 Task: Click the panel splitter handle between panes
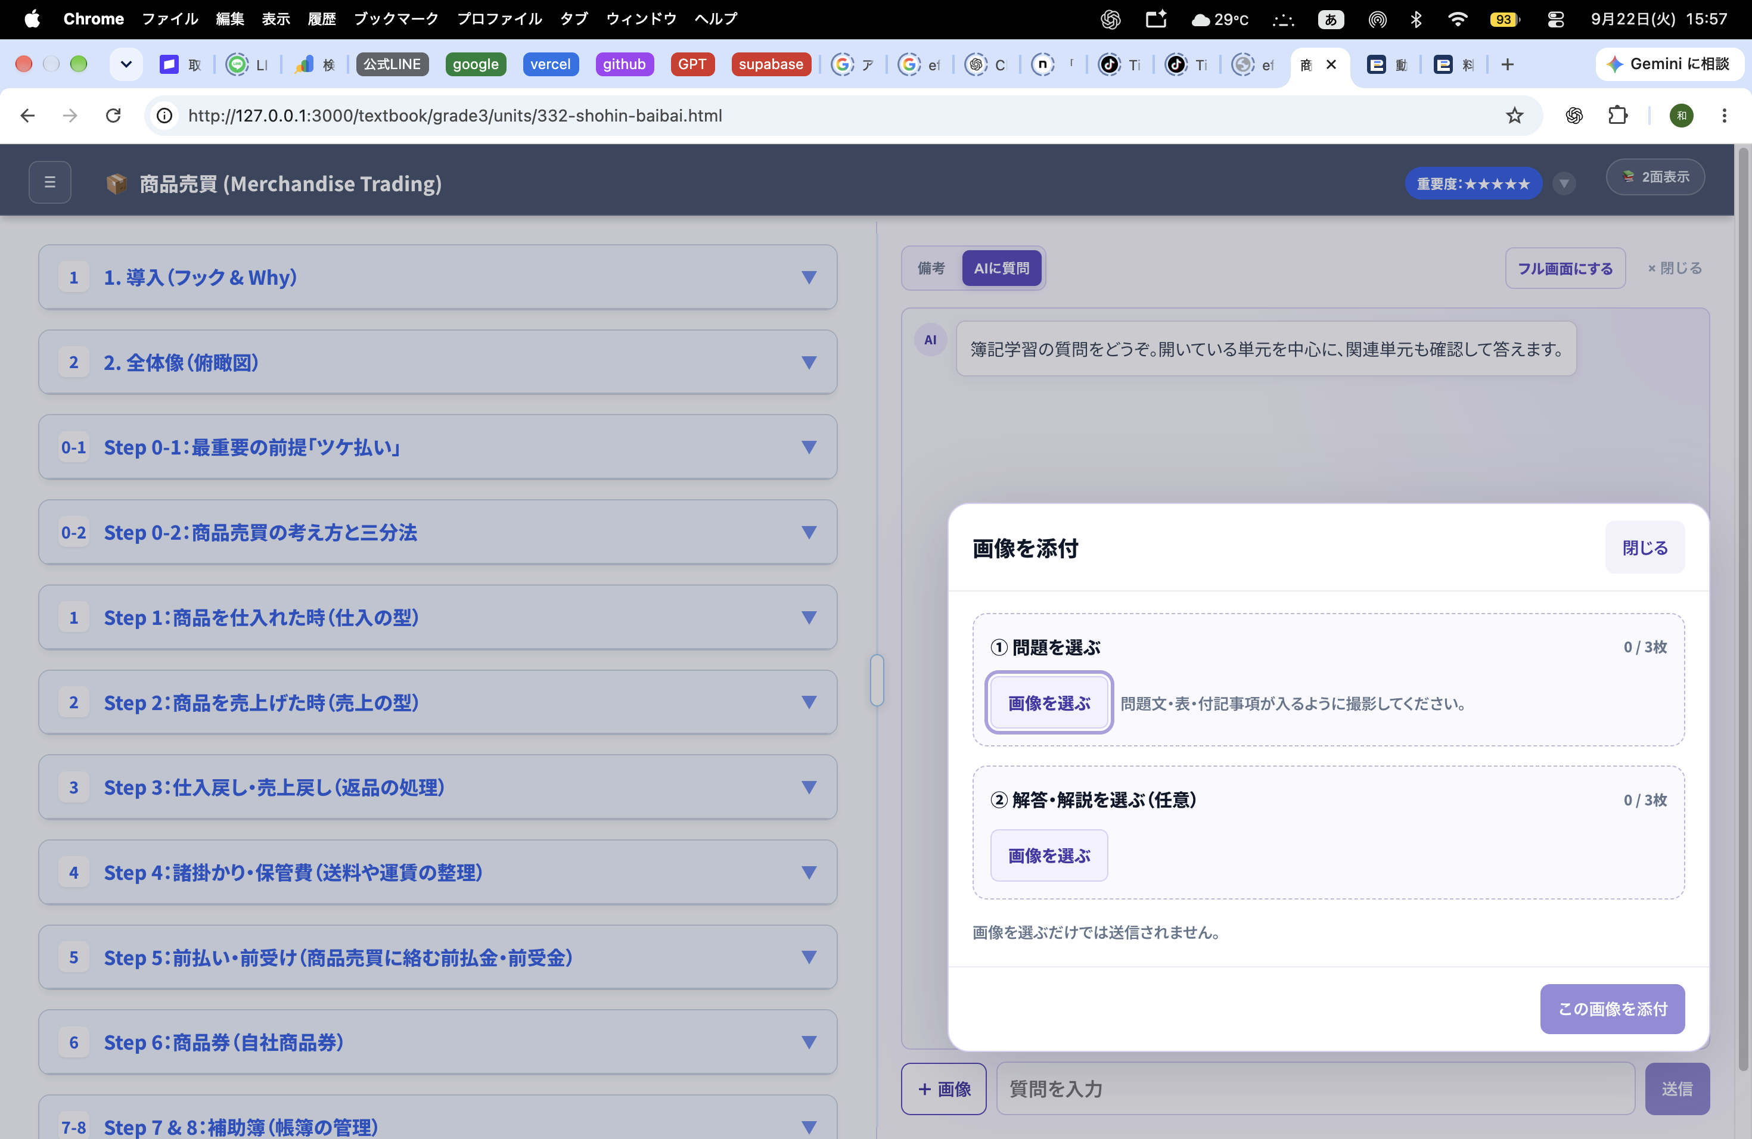(x=877, y=680)
